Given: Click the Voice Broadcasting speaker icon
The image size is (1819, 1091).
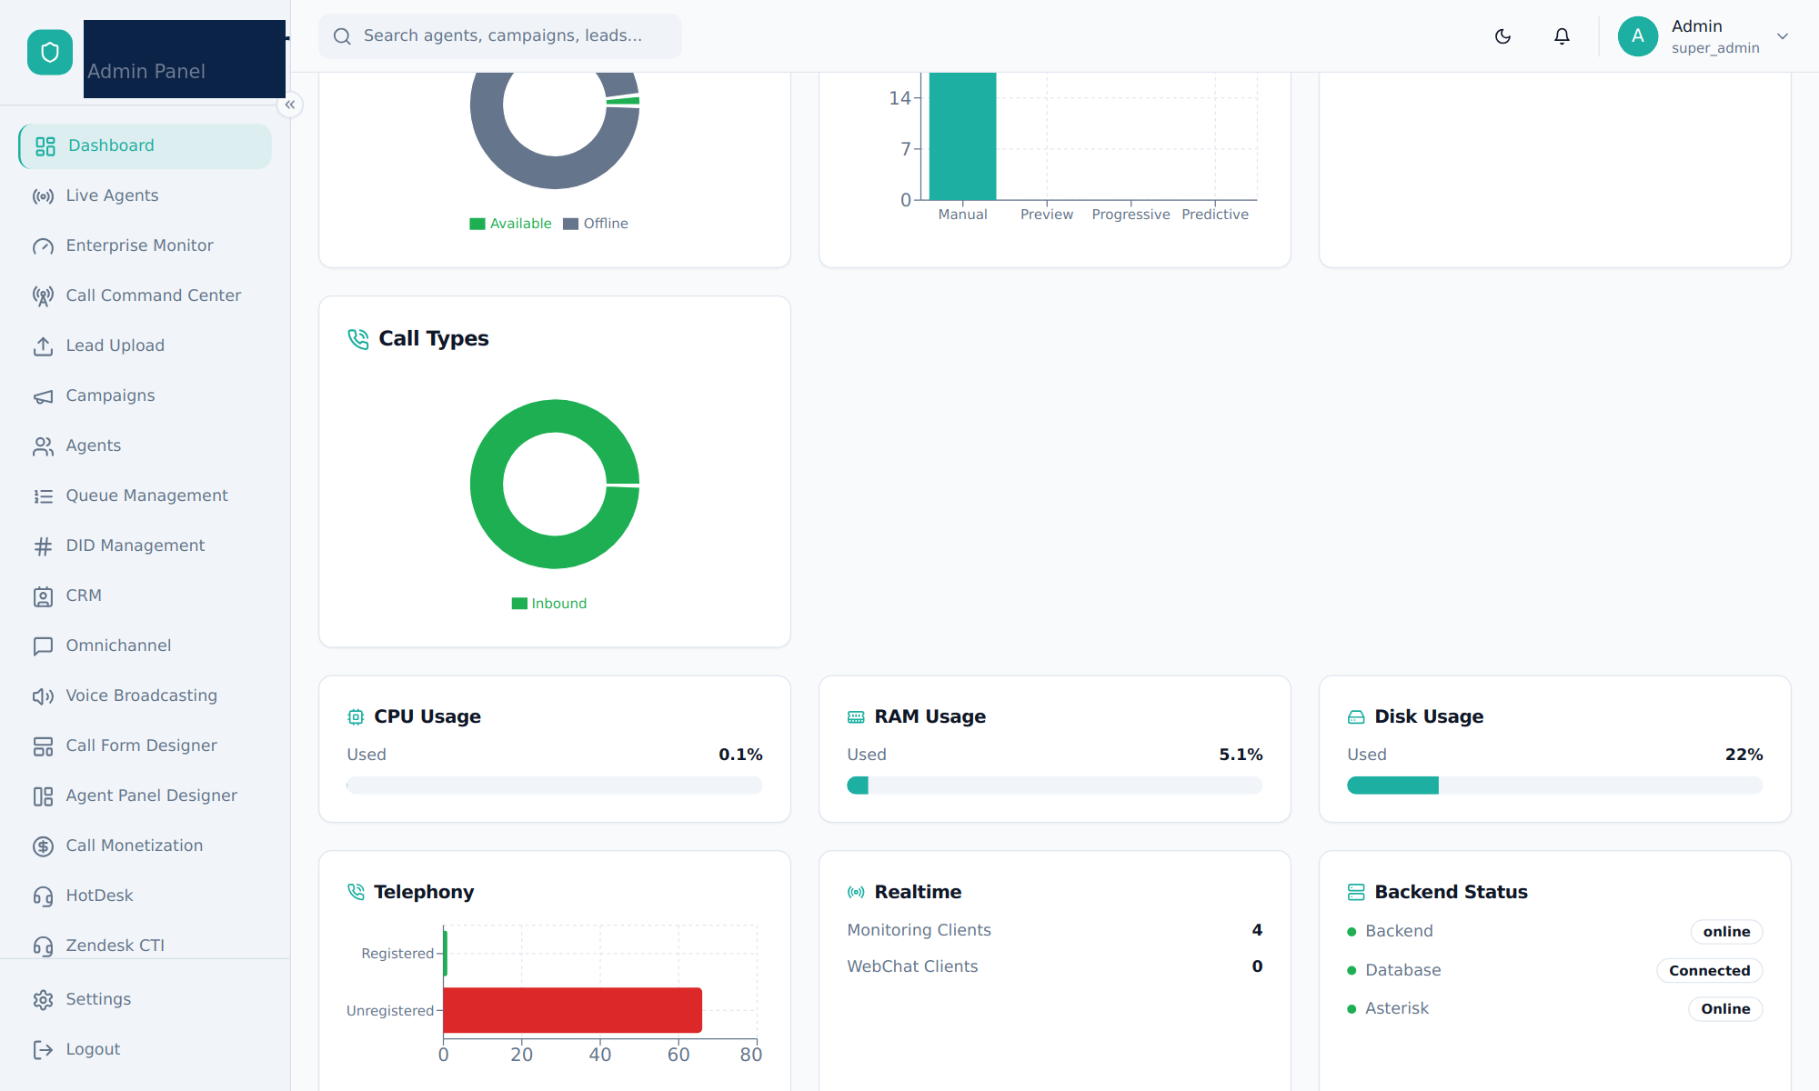Looking at the screenshot, I should click(x=43, y=696).
